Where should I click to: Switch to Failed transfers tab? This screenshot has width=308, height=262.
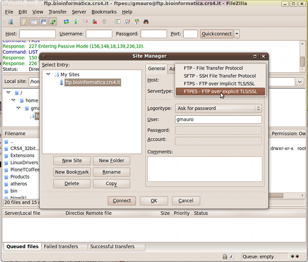click(61, 247)
